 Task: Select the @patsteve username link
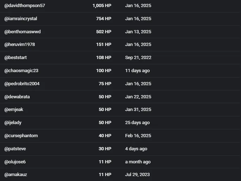[15, 149]
